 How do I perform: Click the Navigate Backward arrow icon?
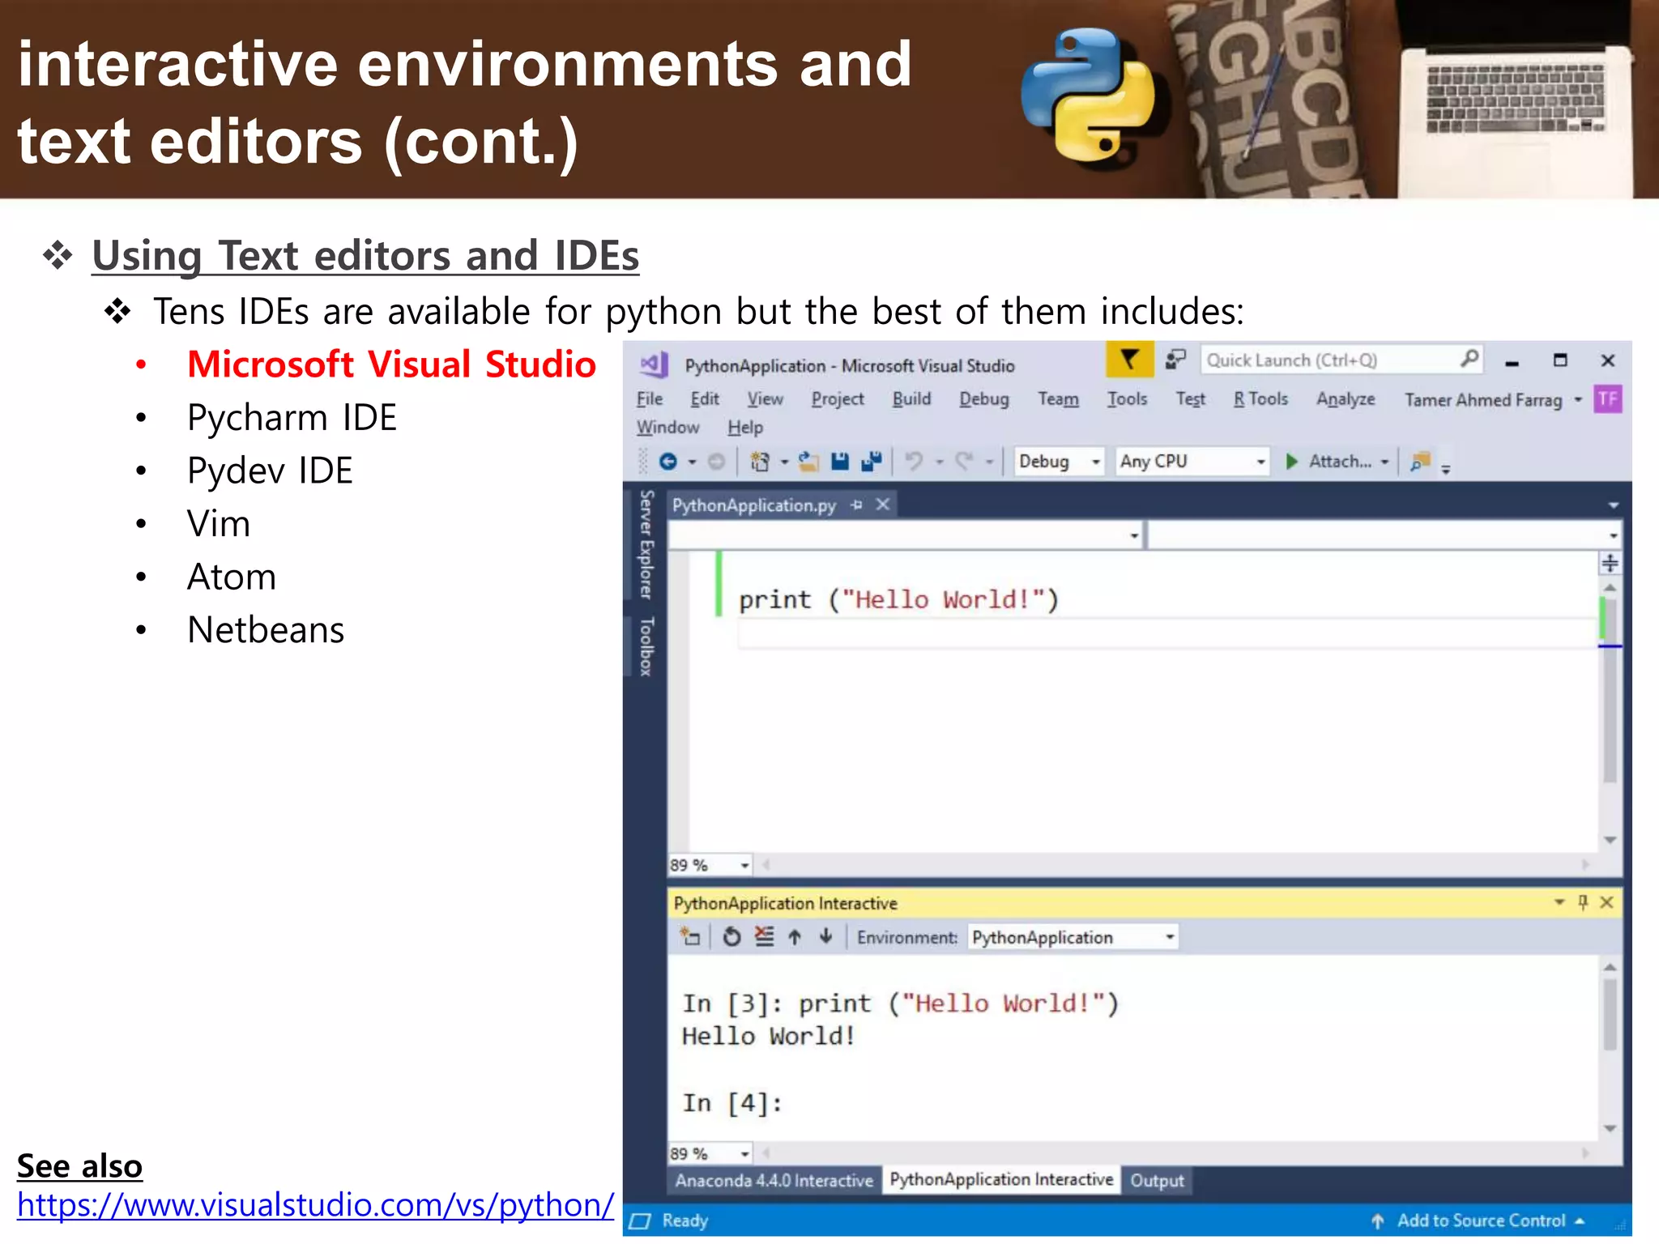coord(668,462)
